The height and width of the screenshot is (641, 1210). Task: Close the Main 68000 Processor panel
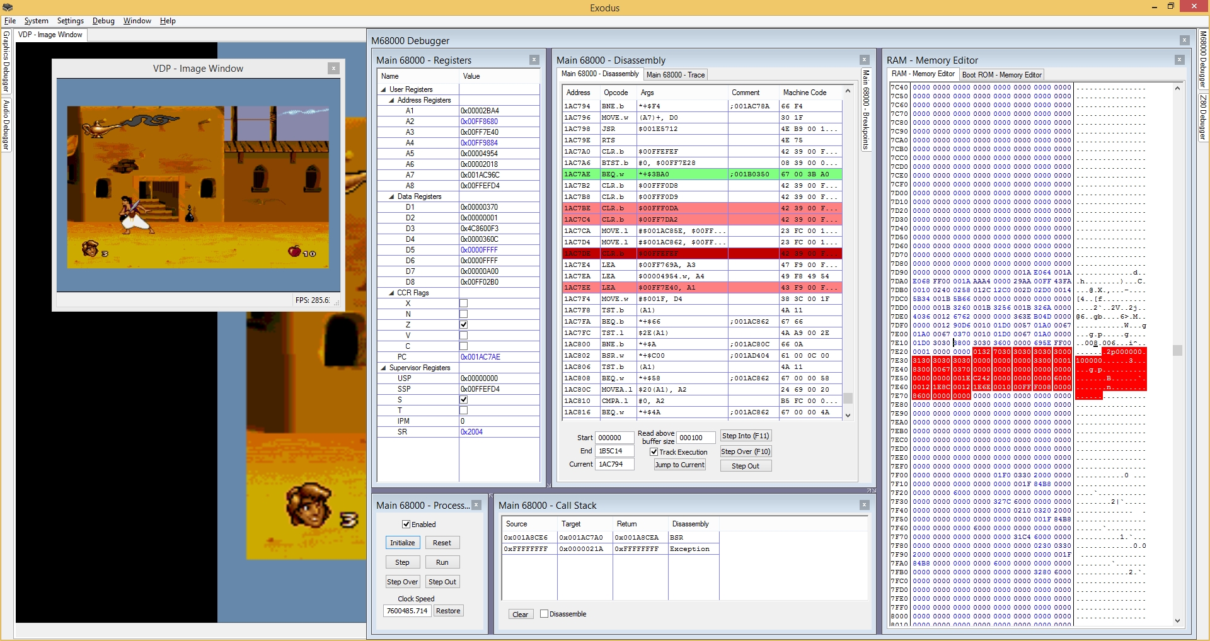pos(476,505)
